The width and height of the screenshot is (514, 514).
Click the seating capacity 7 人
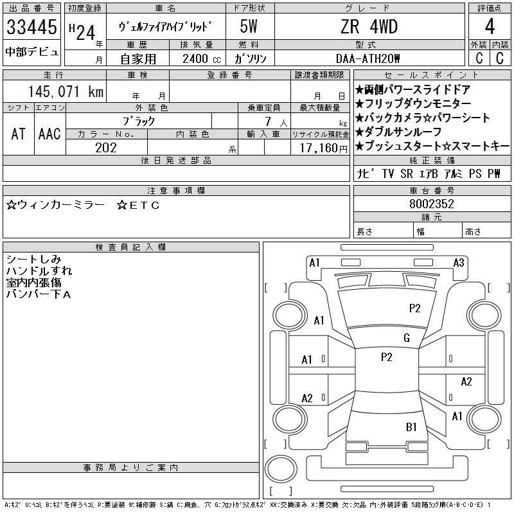pyautogui.click(x=276, y=122)
